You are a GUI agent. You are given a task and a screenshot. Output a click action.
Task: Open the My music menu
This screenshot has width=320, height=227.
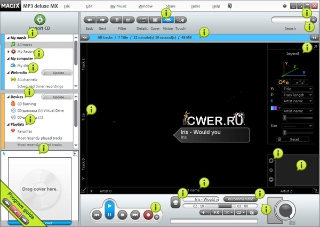coord(119,6)
